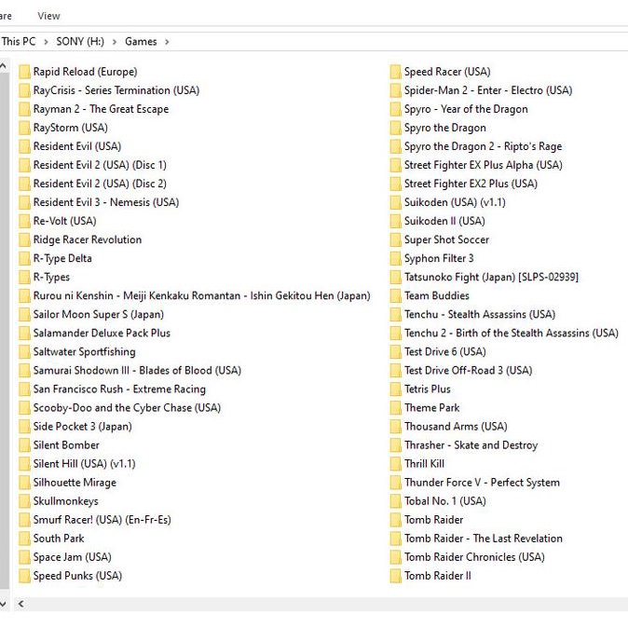Click the text Silhouette Mirage
This screenshot has height=628, width=628.
(x=75, y=483)
